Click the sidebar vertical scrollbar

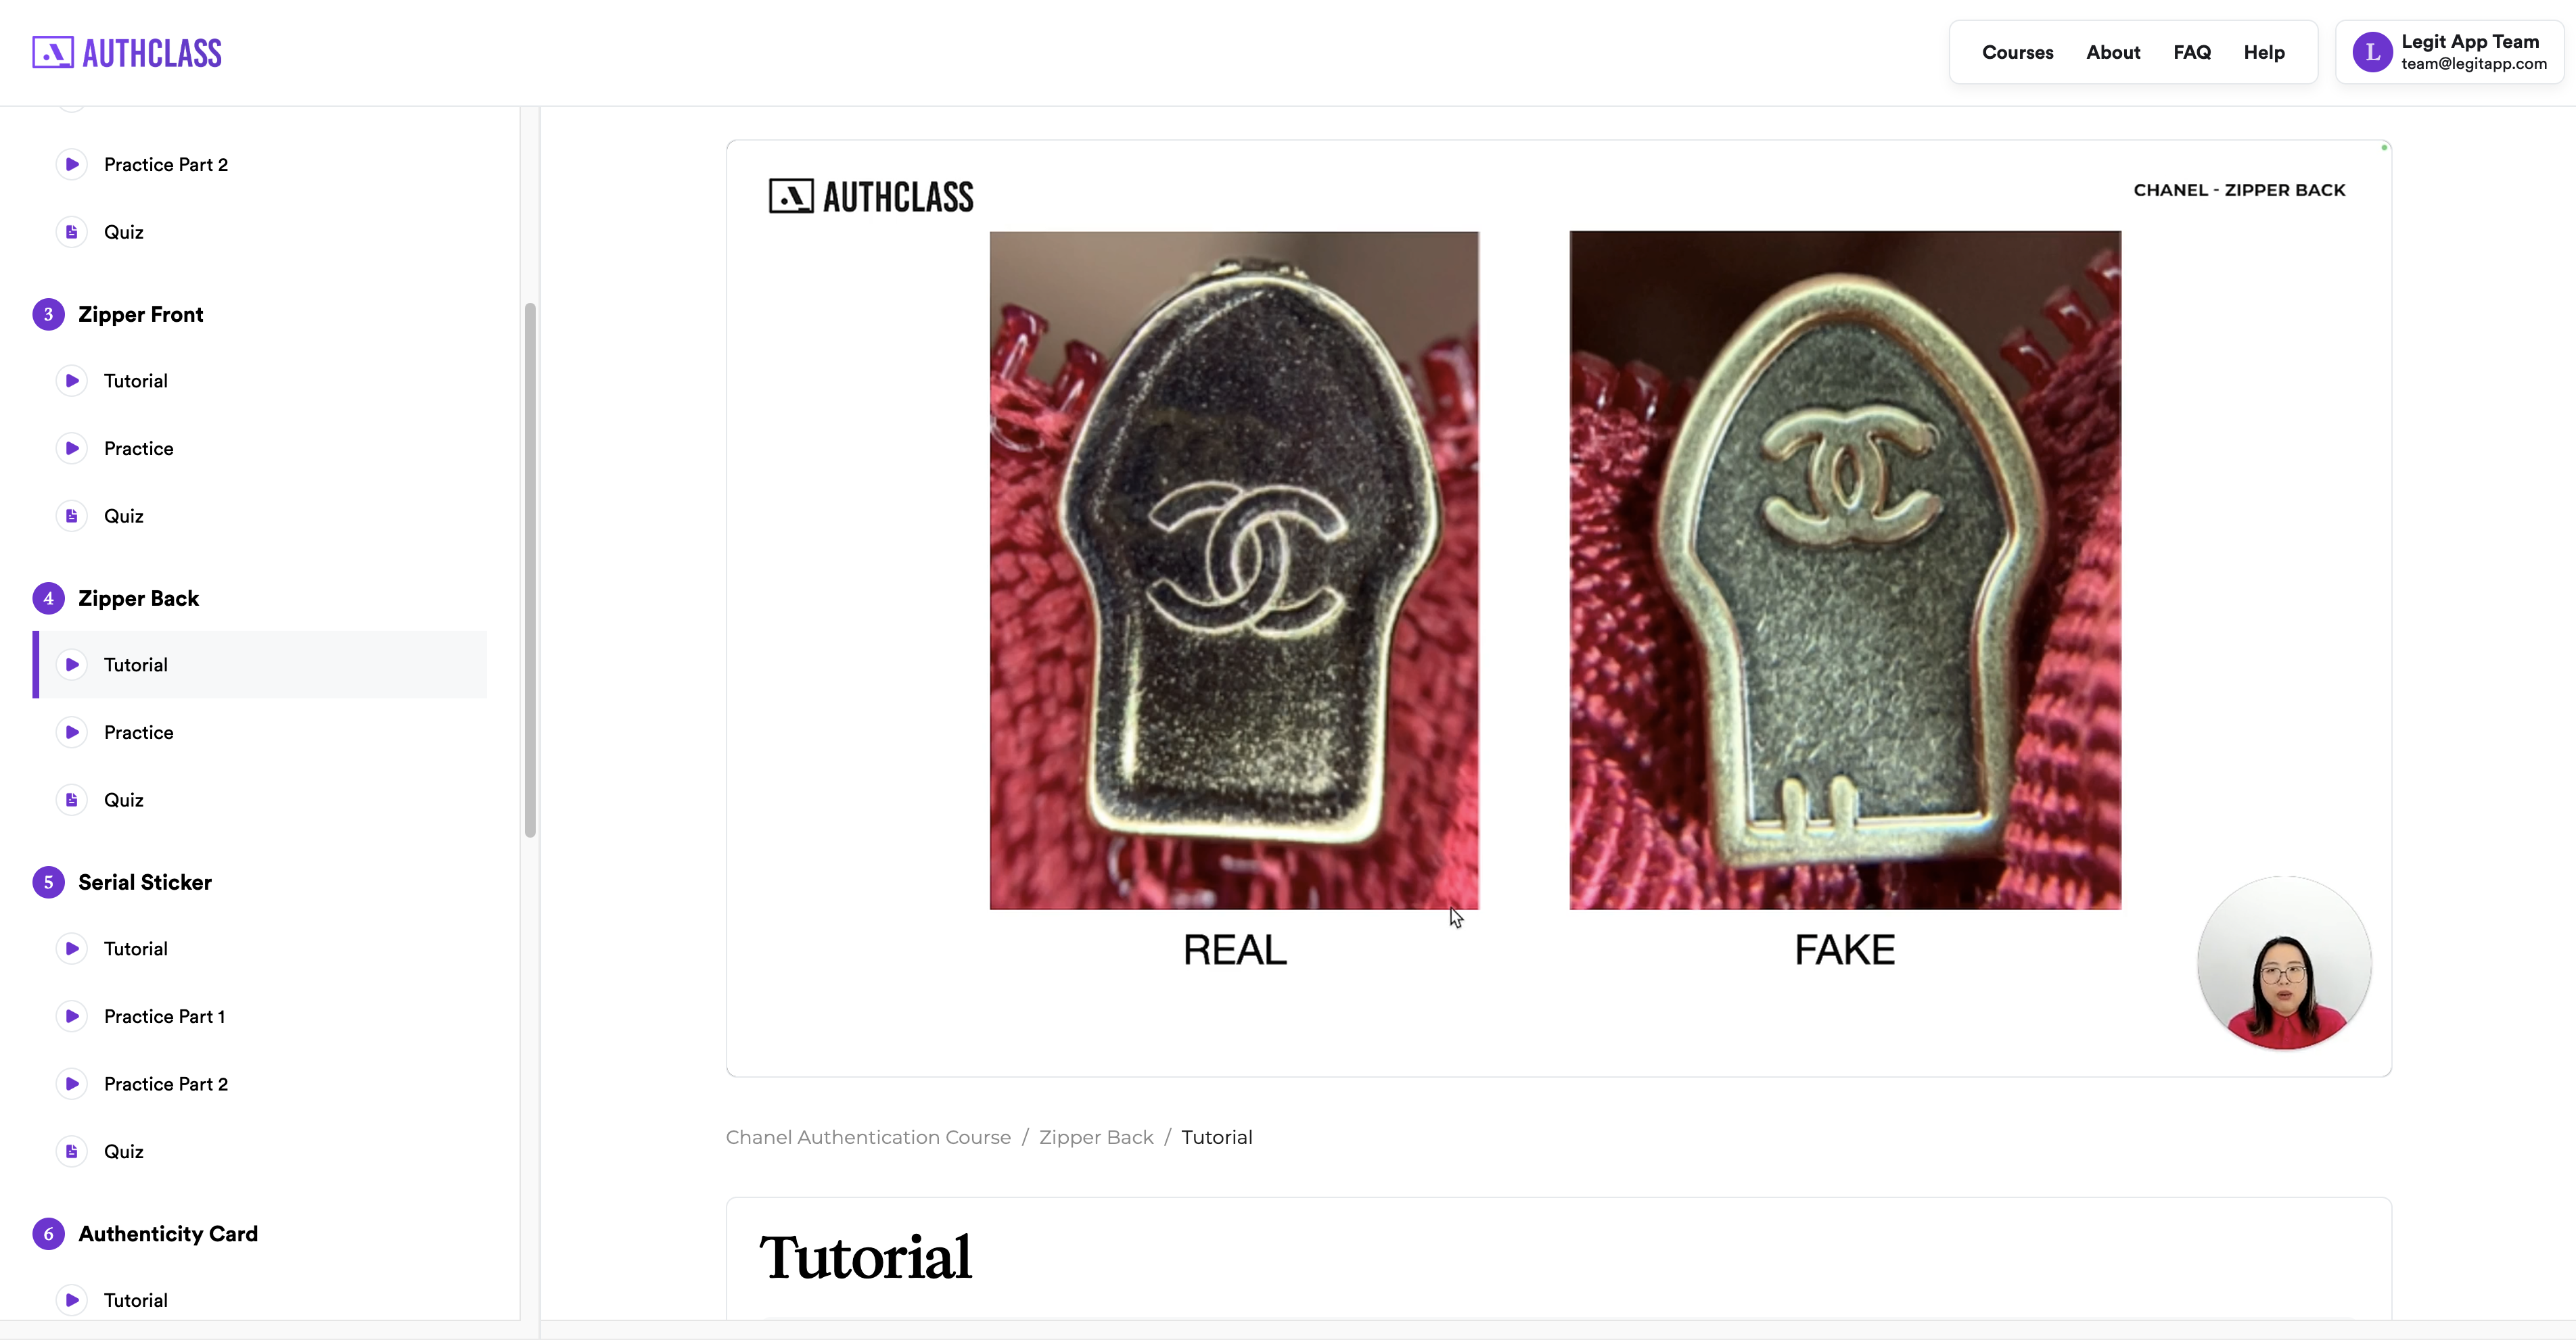[x=530, y=569]
